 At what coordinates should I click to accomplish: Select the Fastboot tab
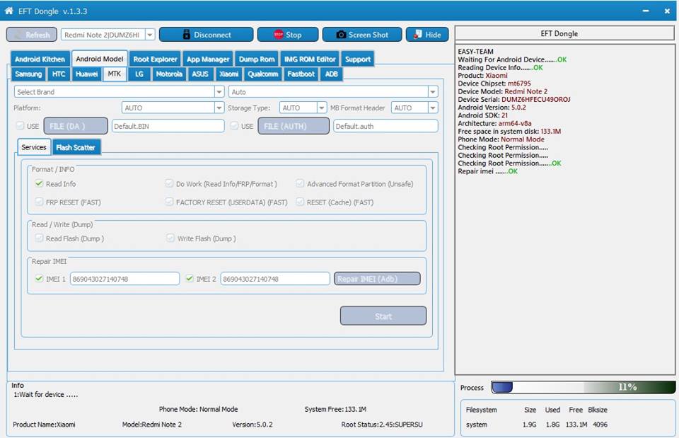301,74
